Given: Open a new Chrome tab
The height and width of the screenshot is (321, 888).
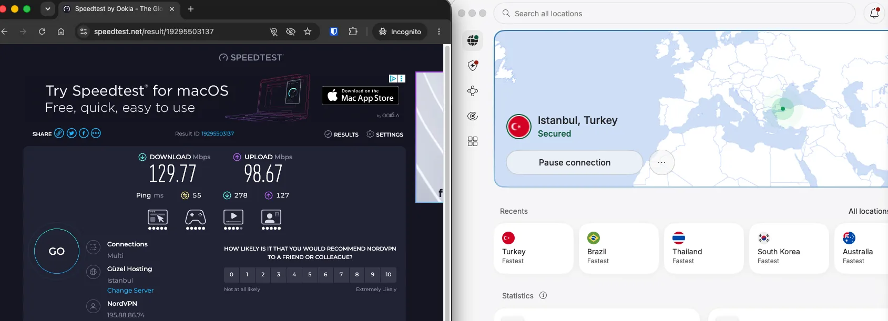Looking at the screenshot, I should [191, 9].
